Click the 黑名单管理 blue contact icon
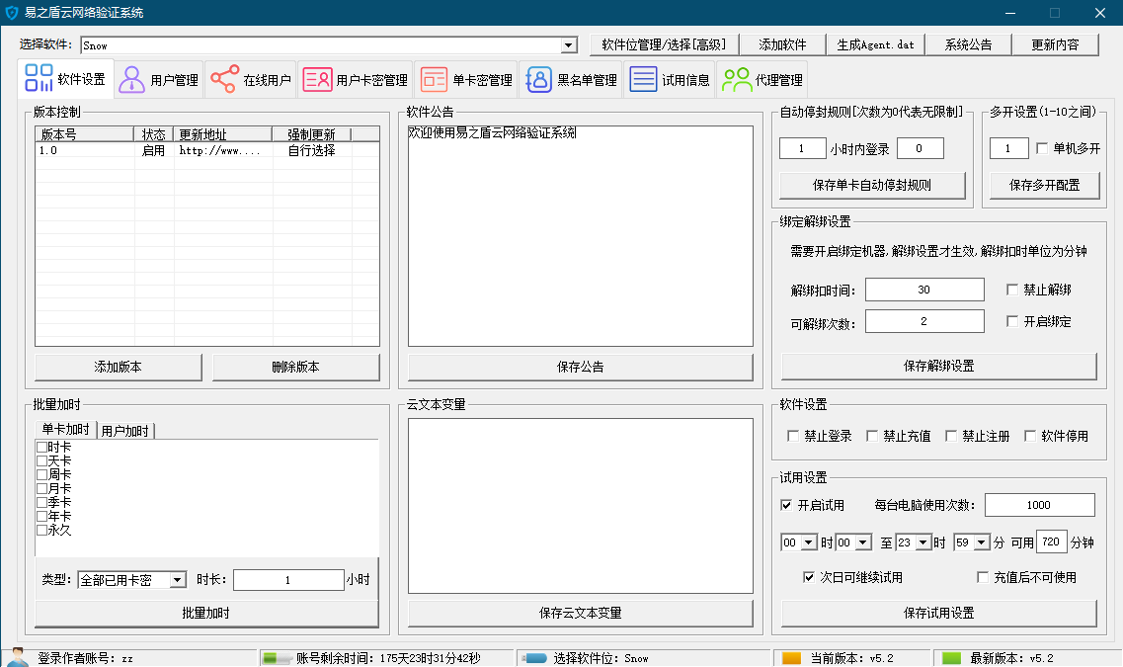Image resolution: width=1123 pixels, height=667 pixels. 538,79
